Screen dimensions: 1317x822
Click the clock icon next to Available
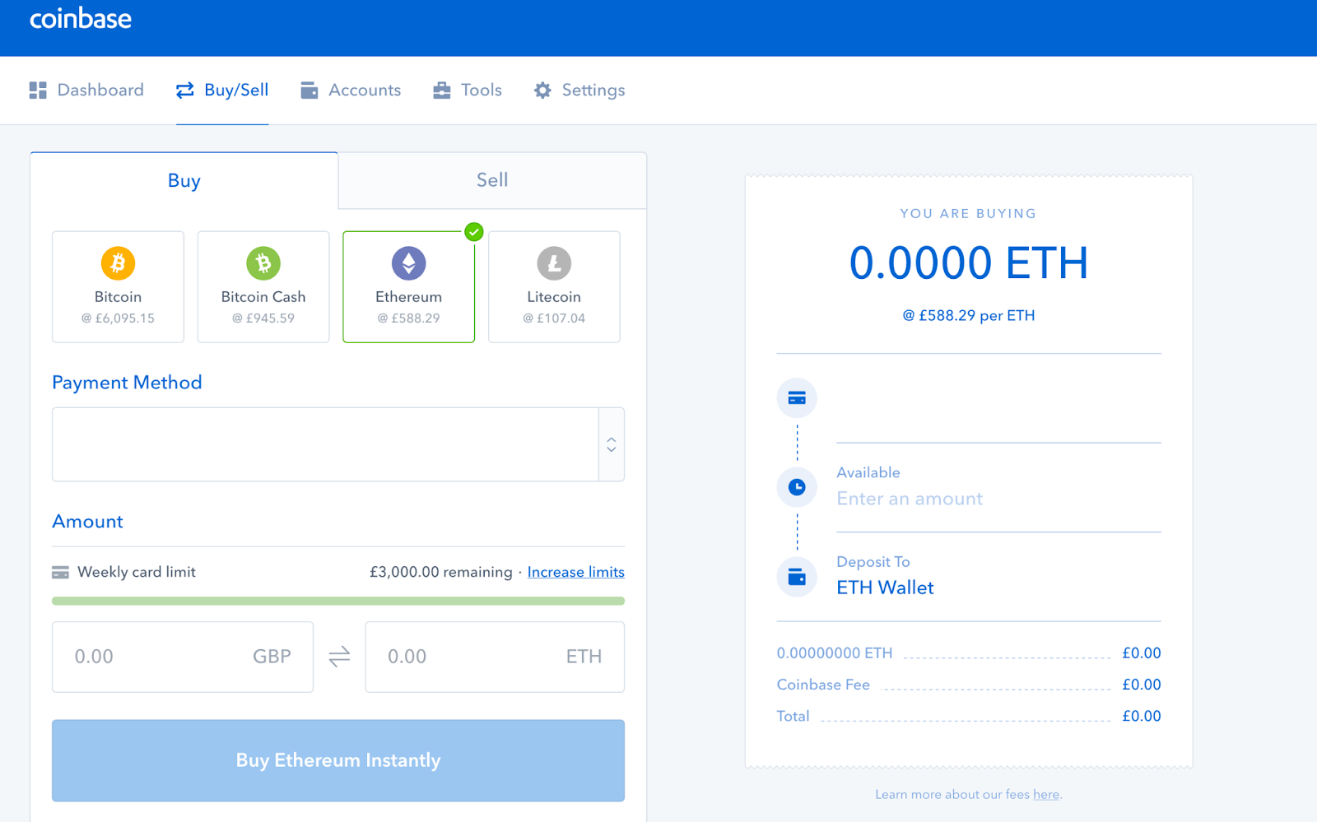(797, 487)
